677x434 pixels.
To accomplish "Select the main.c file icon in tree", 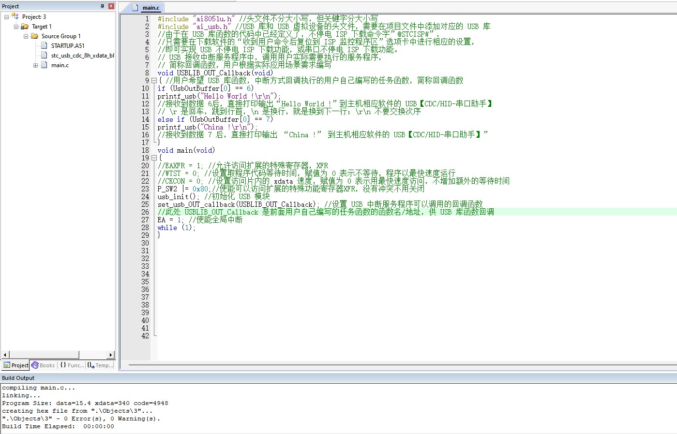I will 45,65.
